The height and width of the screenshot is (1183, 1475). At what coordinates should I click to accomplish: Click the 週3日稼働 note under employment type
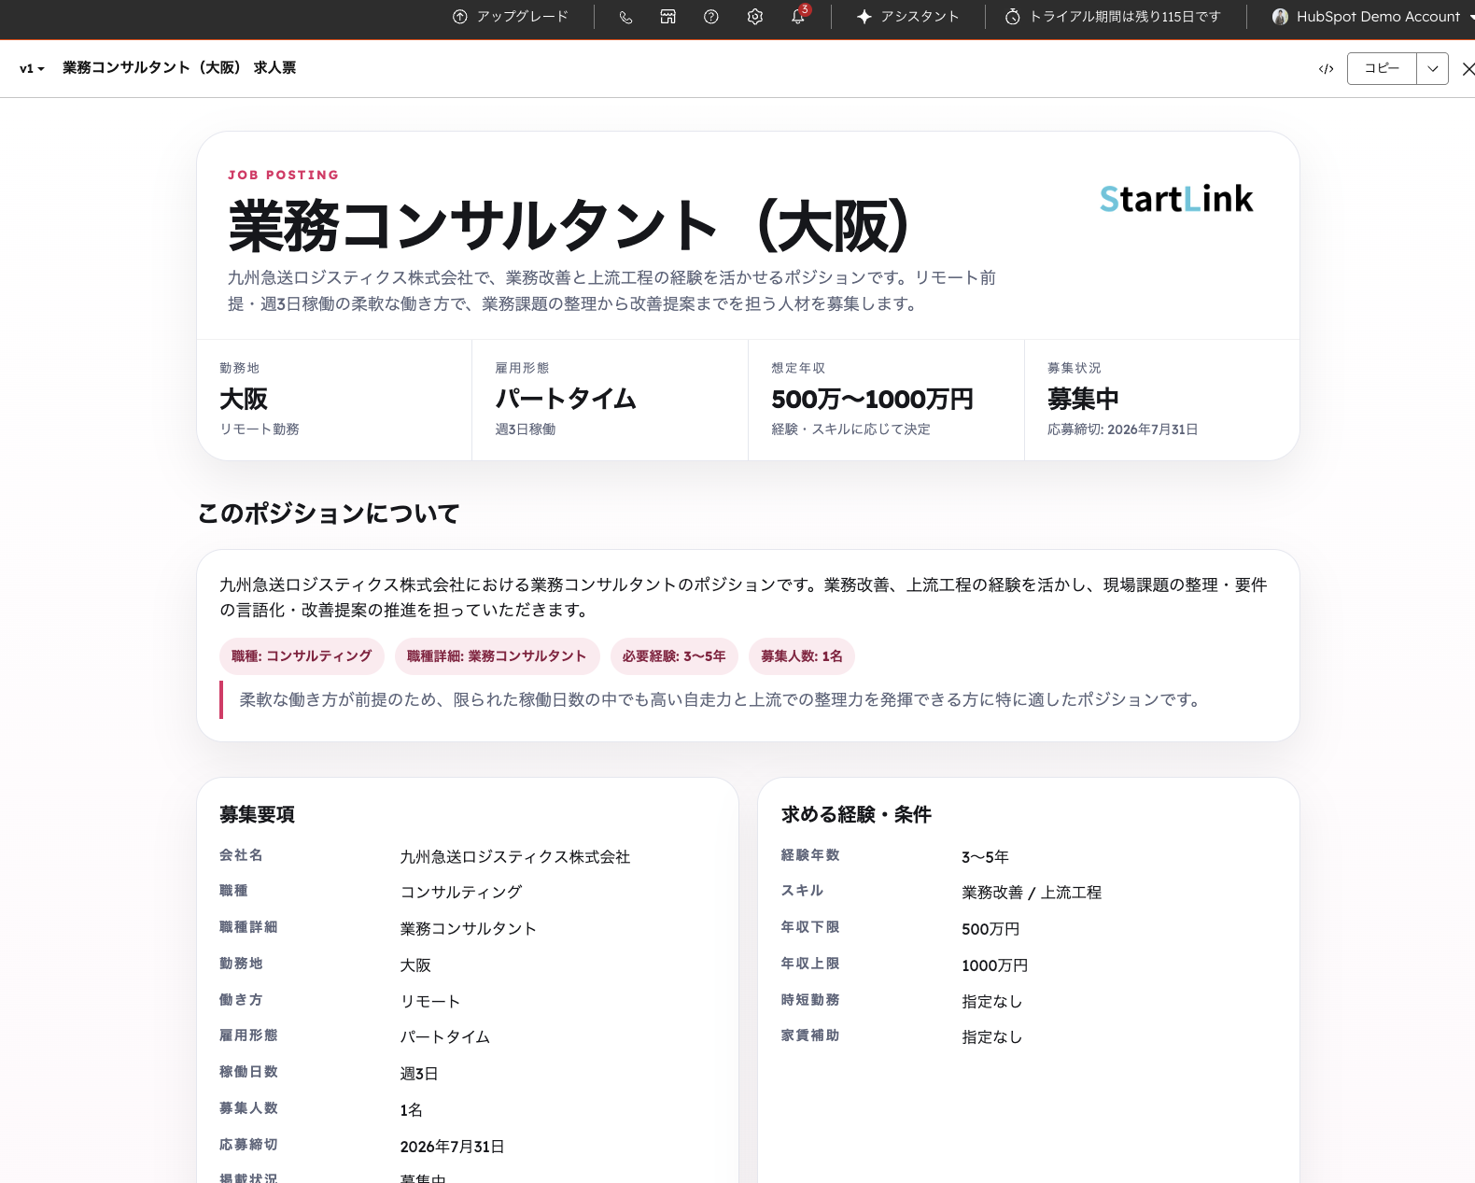click(526, 430)
